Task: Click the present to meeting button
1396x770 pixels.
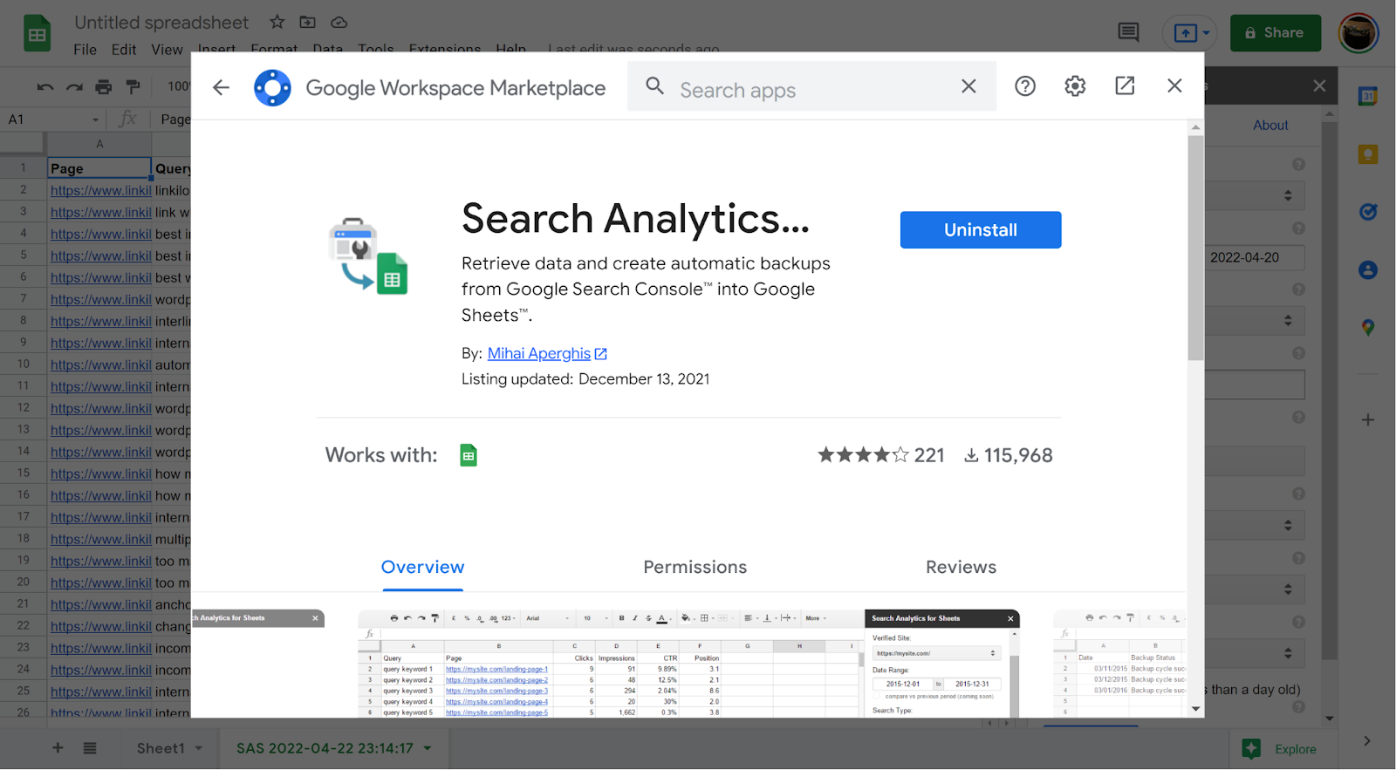Action: pos(1189,33)
